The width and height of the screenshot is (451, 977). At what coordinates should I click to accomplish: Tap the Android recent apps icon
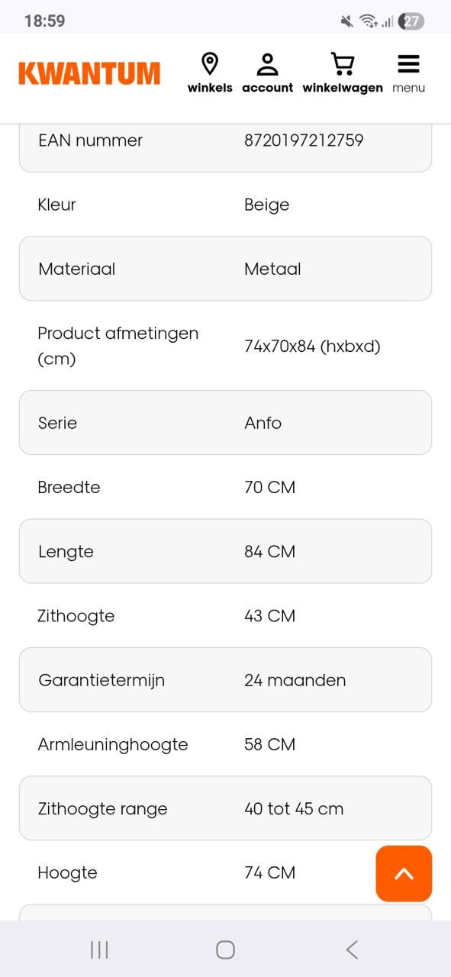99,950
